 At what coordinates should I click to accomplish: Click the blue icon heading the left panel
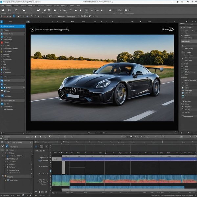[x=2, y=22]
